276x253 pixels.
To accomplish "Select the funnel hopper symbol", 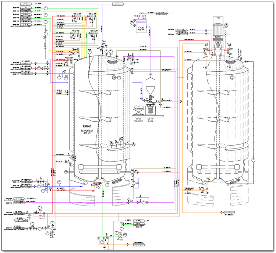I will tap(150, 91).
